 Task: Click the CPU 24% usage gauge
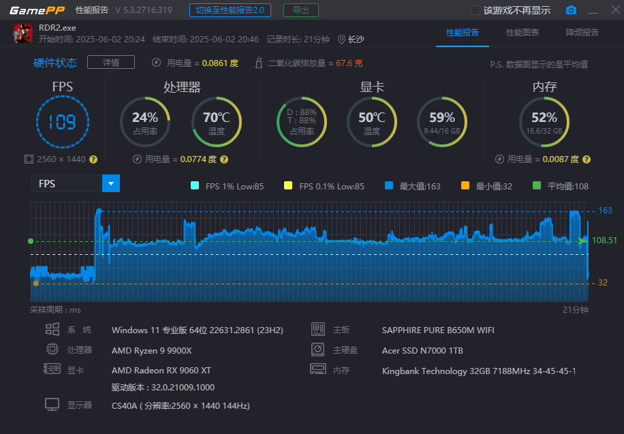(x=145, y=122)
